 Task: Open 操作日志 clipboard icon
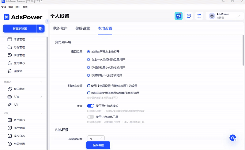click(x=10, y=136)
